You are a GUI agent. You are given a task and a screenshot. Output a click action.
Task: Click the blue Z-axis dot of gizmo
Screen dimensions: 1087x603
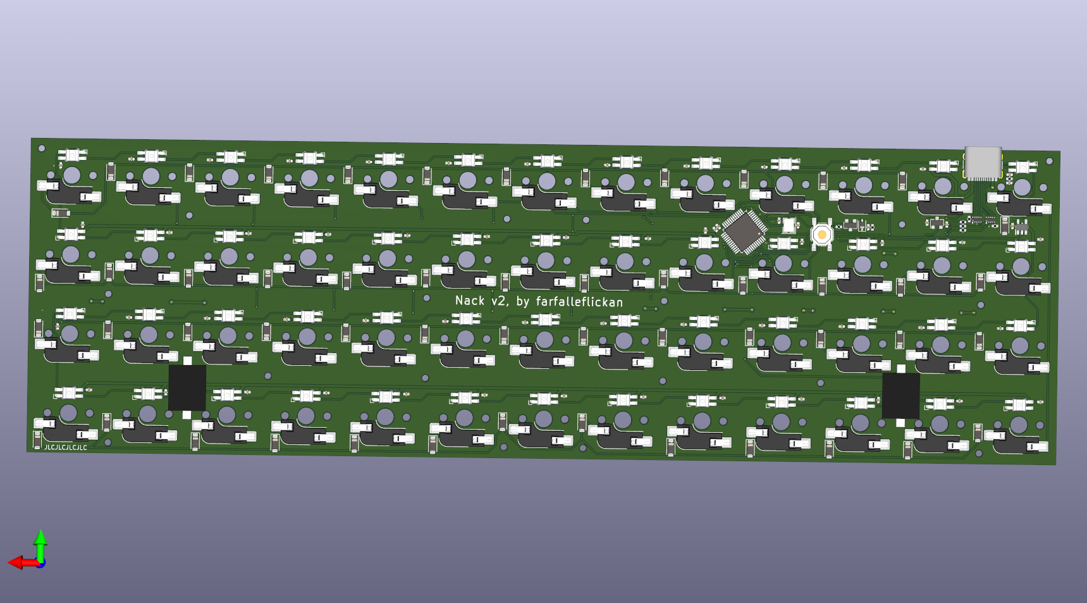pyautogui.click(x=41, y=564)
